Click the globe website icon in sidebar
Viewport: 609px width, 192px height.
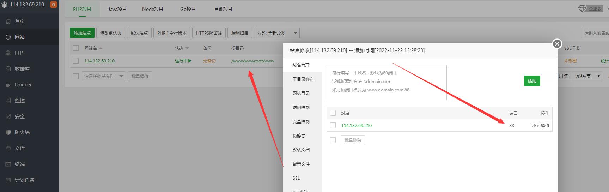(x=8, y=37)
